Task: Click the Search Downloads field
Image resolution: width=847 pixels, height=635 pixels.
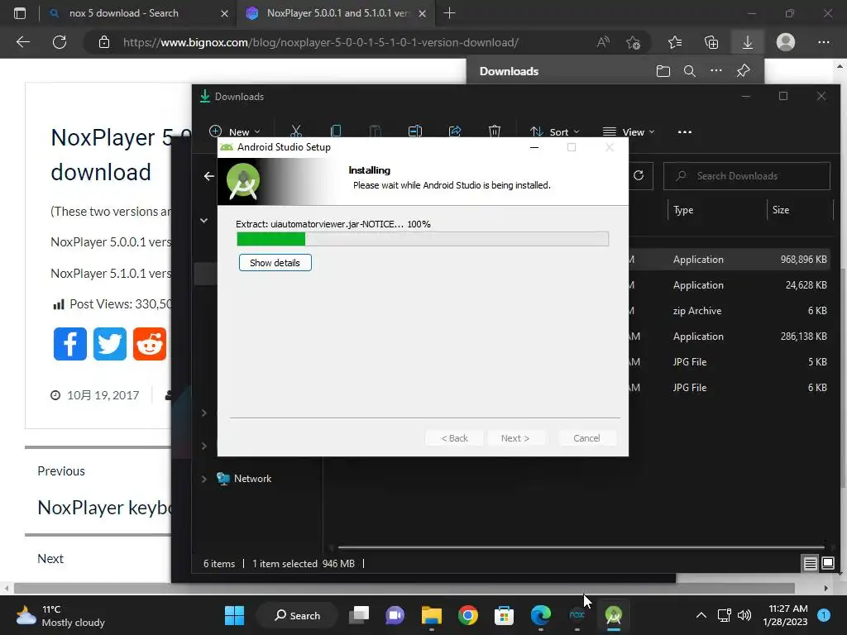Action: pyautogui.click(x=747, y=176)
